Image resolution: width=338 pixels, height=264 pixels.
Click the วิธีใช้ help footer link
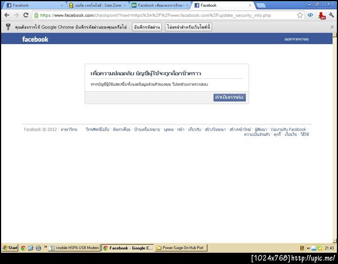(305, 135)
